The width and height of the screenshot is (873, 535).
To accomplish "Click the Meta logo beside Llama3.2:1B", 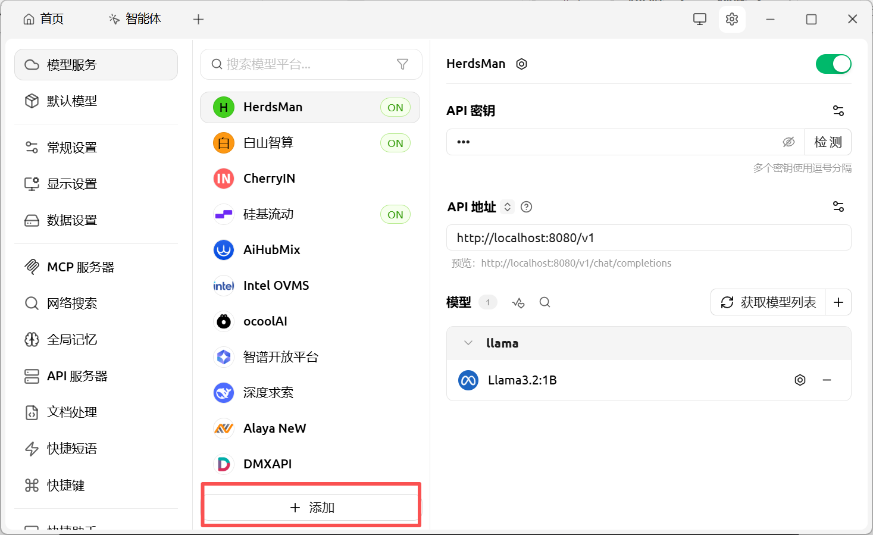I will click(468, 380).
